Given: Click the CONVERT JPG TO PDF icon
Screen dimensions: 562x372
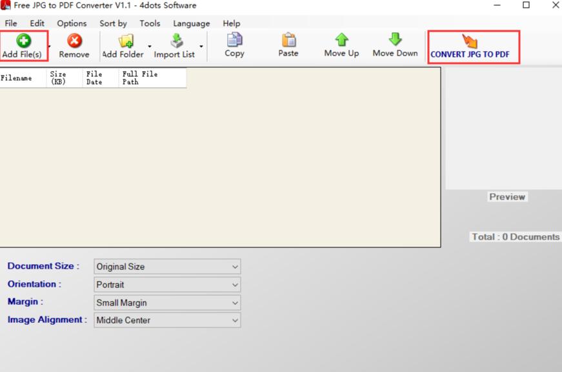Looking at the screenshot, I should pyautogui.click(x=470, y=41).
